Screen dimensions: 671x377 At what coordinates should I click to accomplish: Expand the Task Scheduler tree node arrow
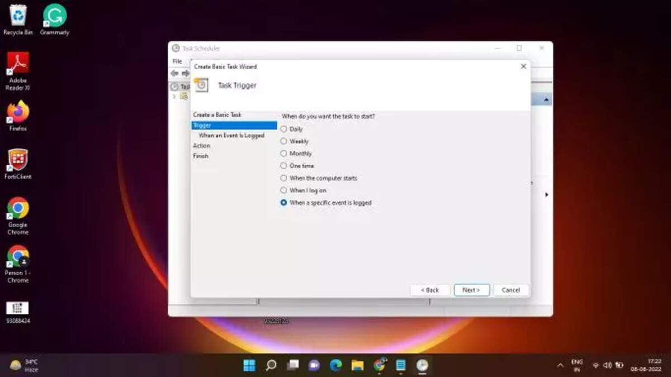[174, 97]
